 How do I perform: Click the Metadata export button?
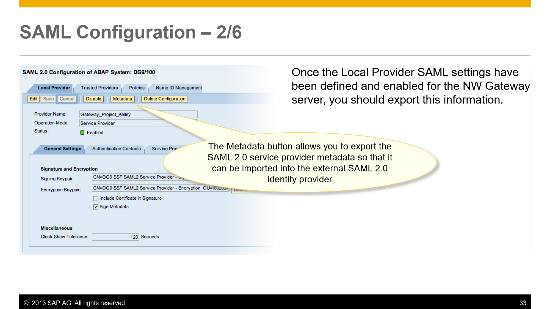122,99
